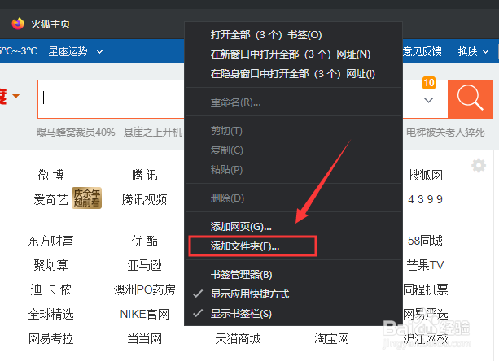Open the 同程机票 link
Screen dimensions: 499x361
pyautogui.click(x=426, y=289)
